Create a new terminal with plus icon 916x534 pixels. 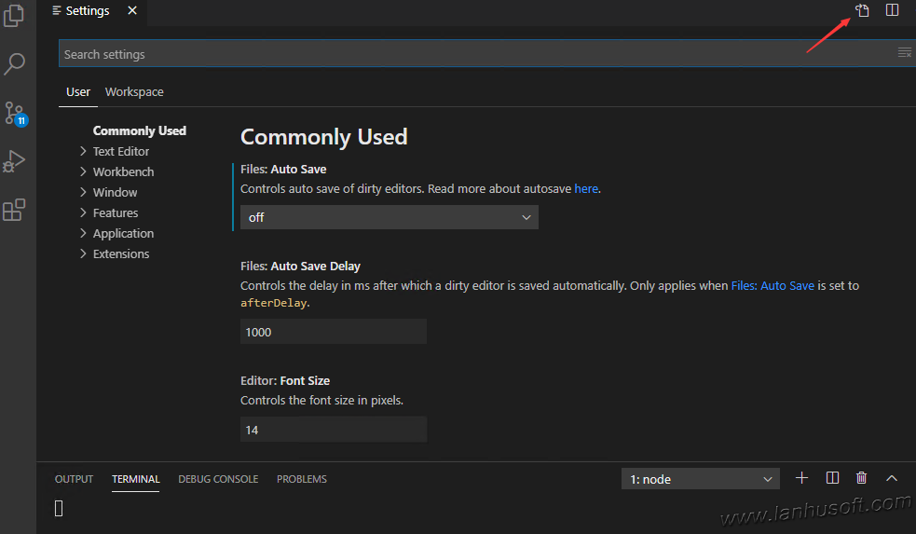(801, 478)
